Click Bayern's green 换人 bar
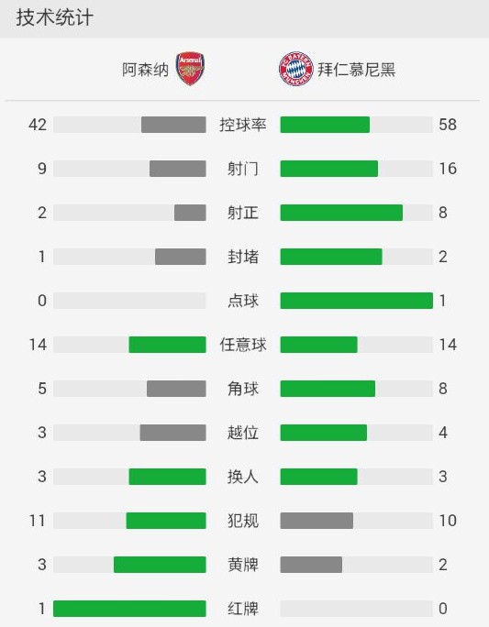The width and height of the screenshot is (489, 627). pos(319,477)
